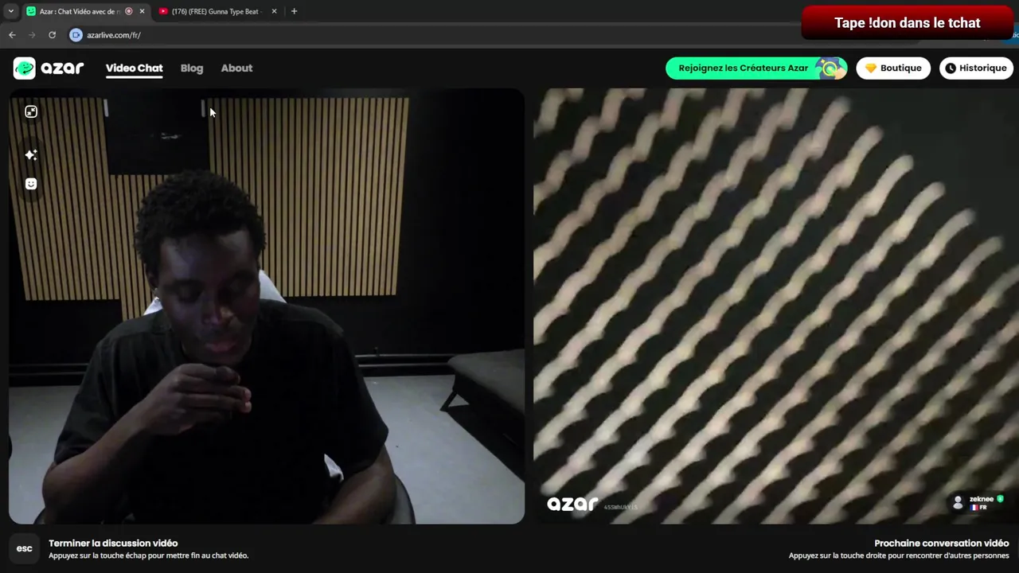Expand the tab search dropdown arrow

[10, 11]
